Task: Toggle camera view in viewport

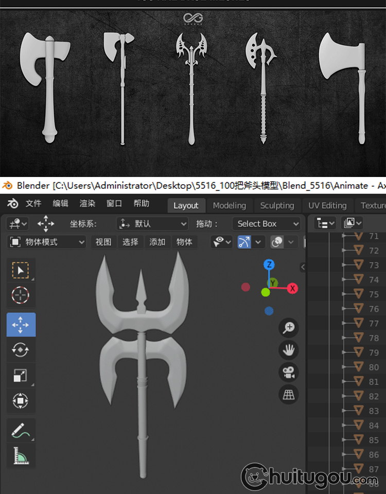Action: point(289,373)
